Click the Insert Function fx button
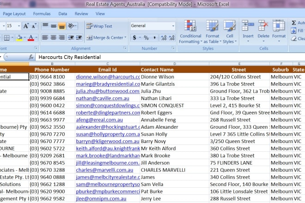Screen dimensions: 305x203 point(31,57)
